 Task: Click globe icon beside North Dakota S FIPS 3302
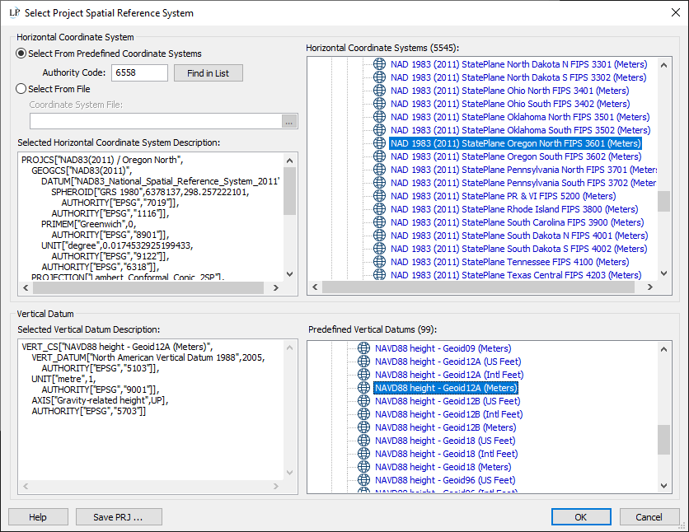pos(379,77)
